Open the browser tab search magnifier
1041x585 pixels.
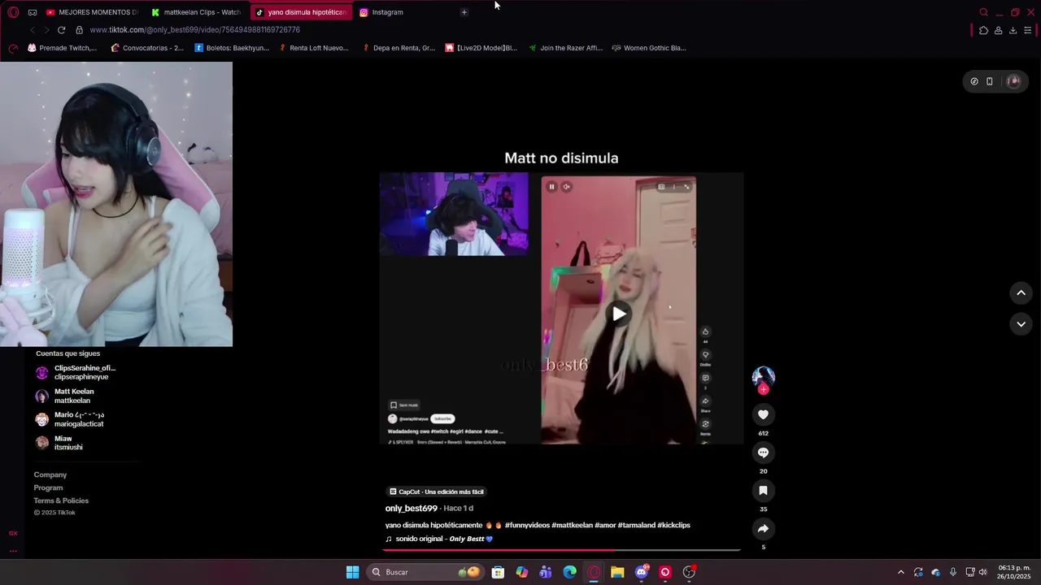tap(983, 12)
